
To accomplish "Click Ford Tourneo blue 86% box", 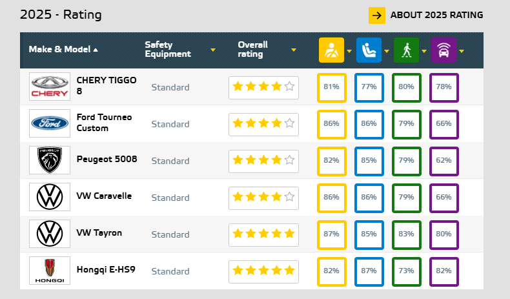I will (369, 124).
